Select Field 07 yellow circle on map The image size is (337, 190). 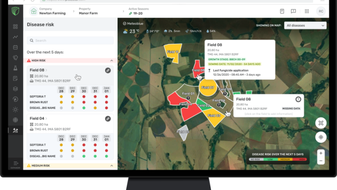[208, 87]
